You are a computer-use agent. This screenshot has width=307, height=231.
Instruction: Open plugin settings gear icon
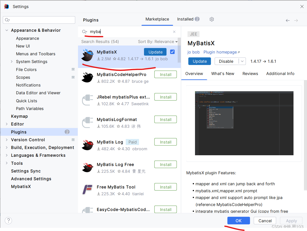point(212,19)
